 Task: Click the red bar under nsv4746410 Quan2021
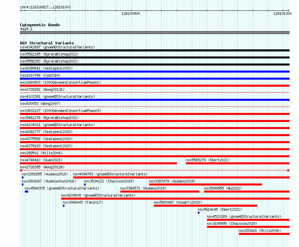click(x=98, y=163)
